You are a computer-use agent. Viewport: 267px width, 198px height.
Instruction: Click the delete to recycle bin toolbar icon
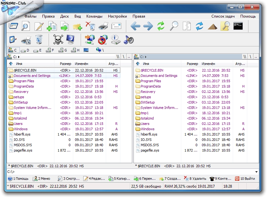pos(90,26)
